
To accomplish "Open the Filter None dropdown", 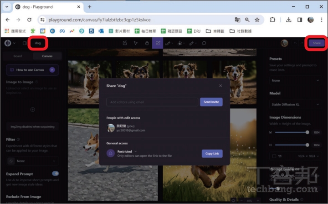I will pos(32,161).
